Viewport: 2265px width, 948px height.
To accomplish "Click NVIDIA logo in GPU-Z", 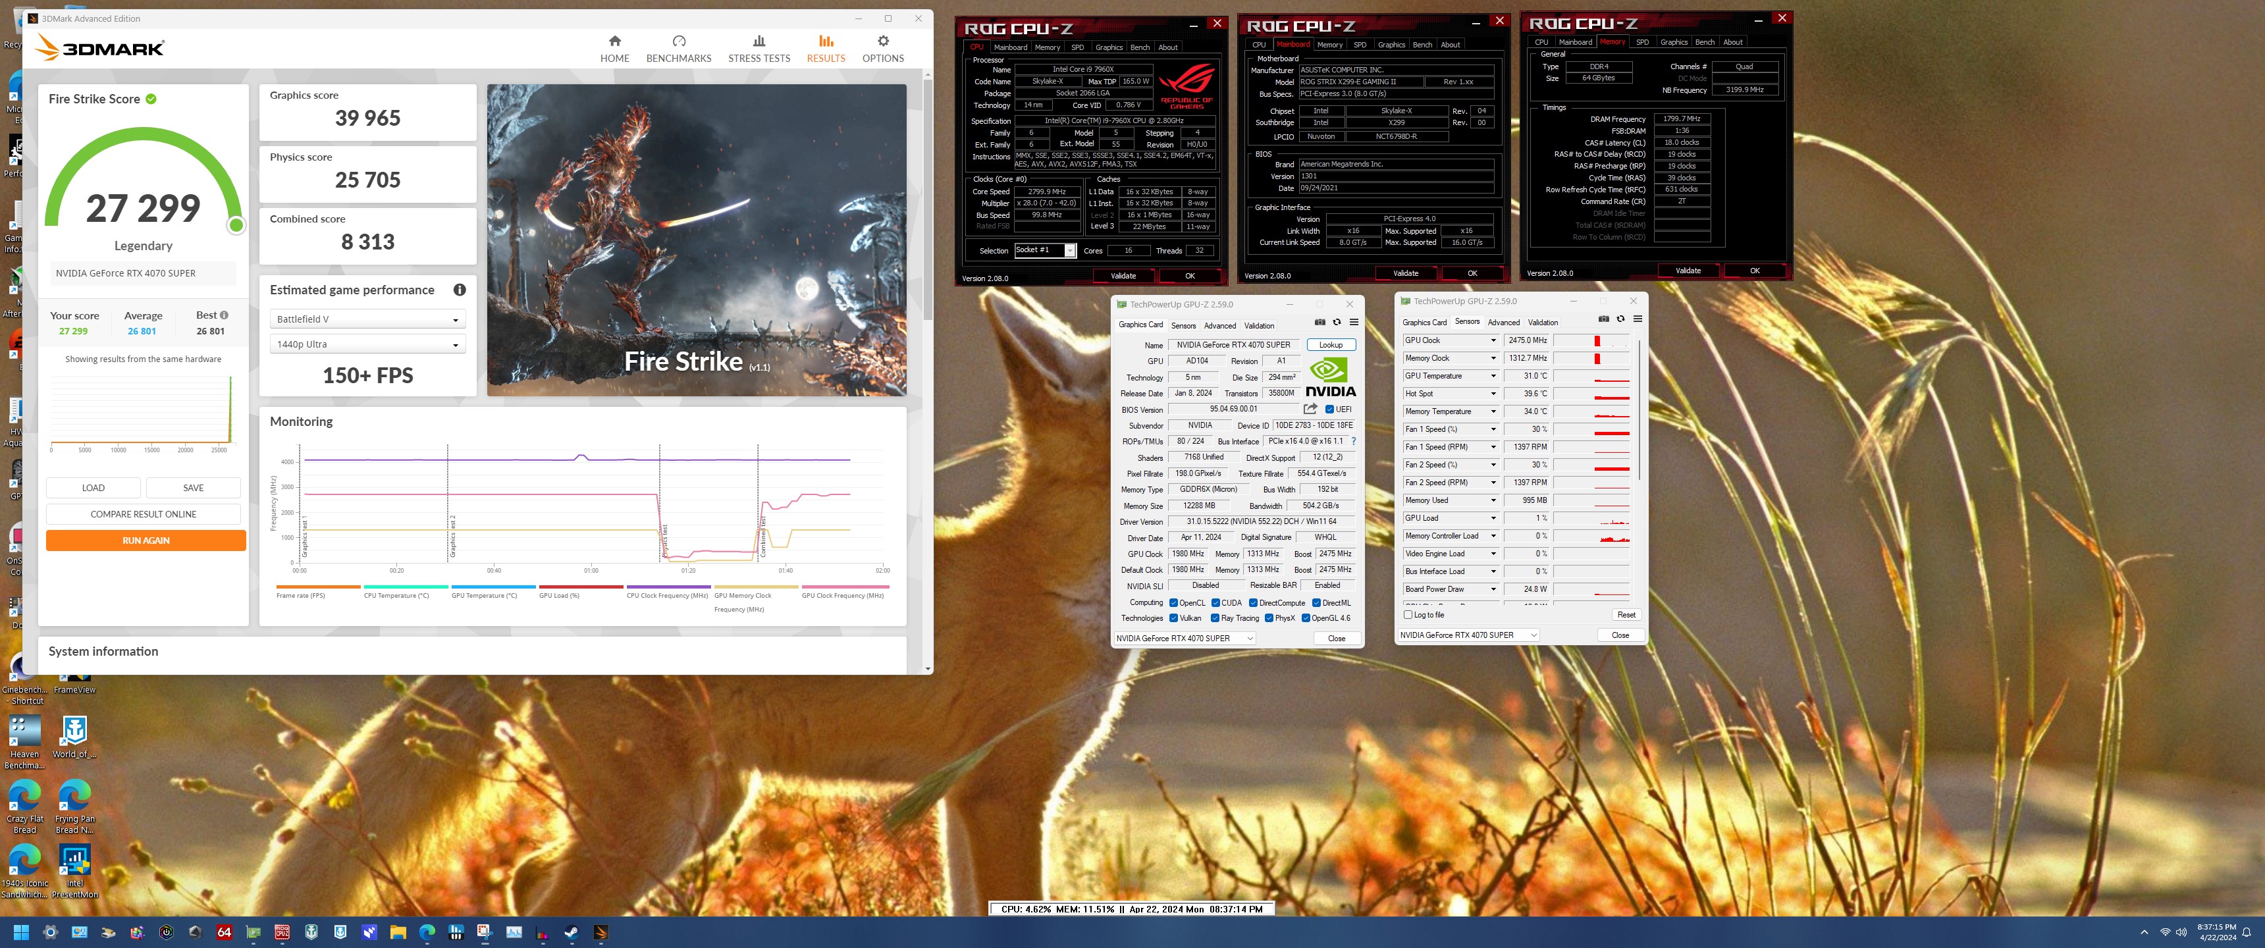I will pos(1330,378).
